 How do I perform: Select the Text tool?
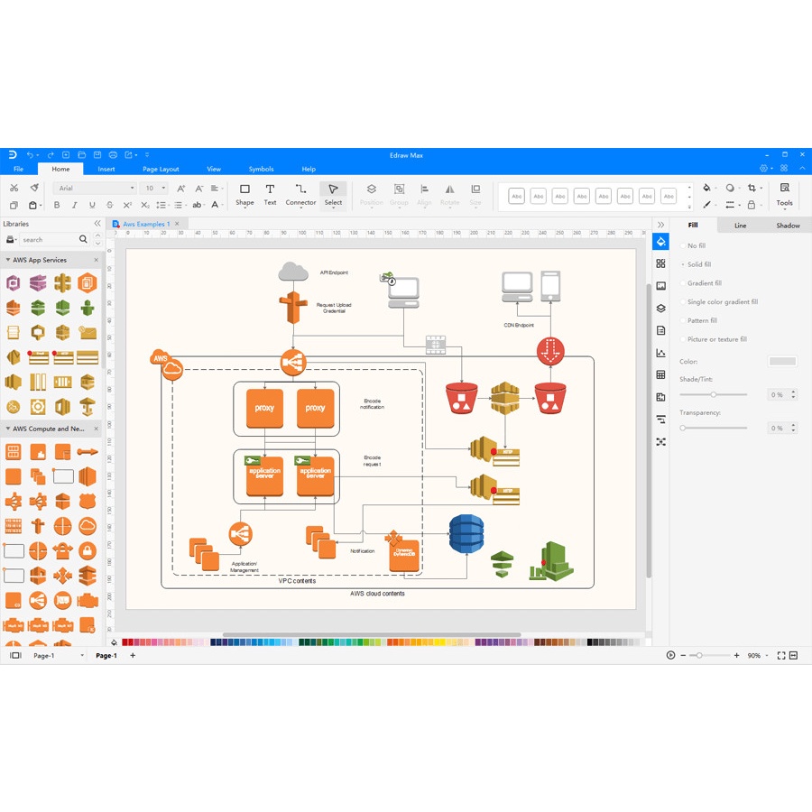(270, 195)
